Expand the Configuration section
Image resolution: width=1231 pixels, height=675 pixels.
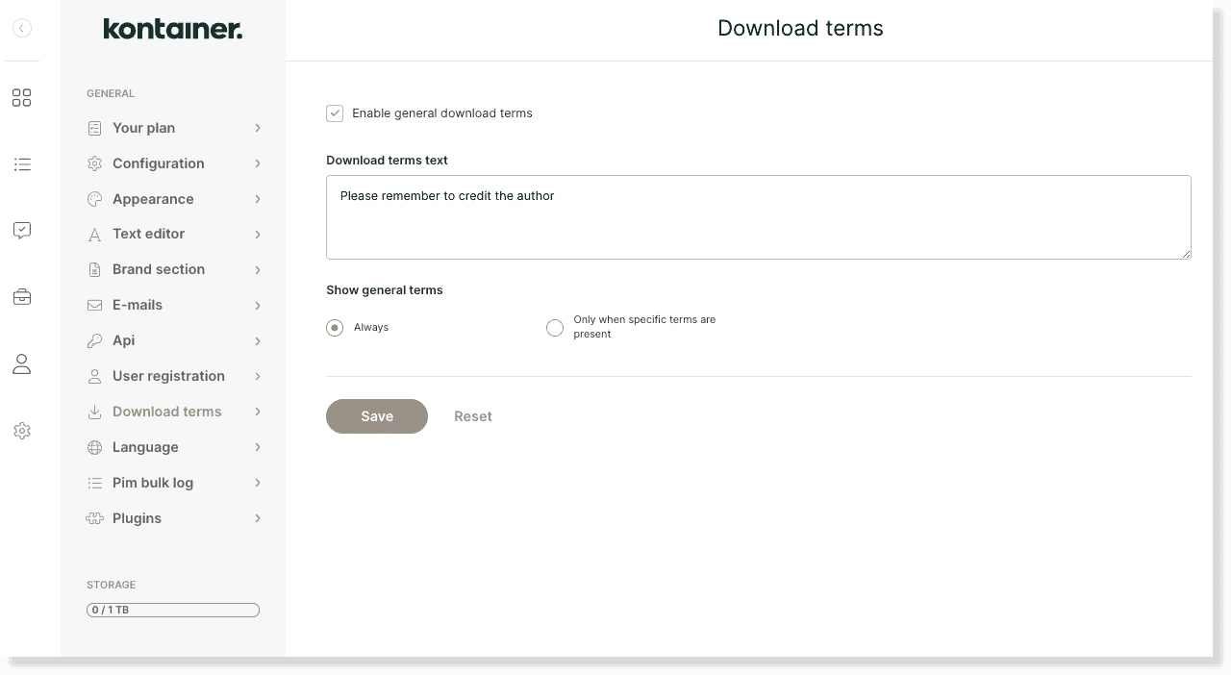pos(159,163)
